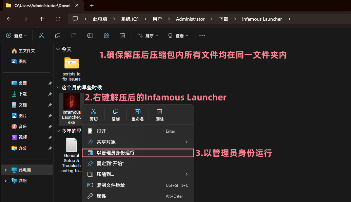Collapse the 今天 group

(58, 49)
